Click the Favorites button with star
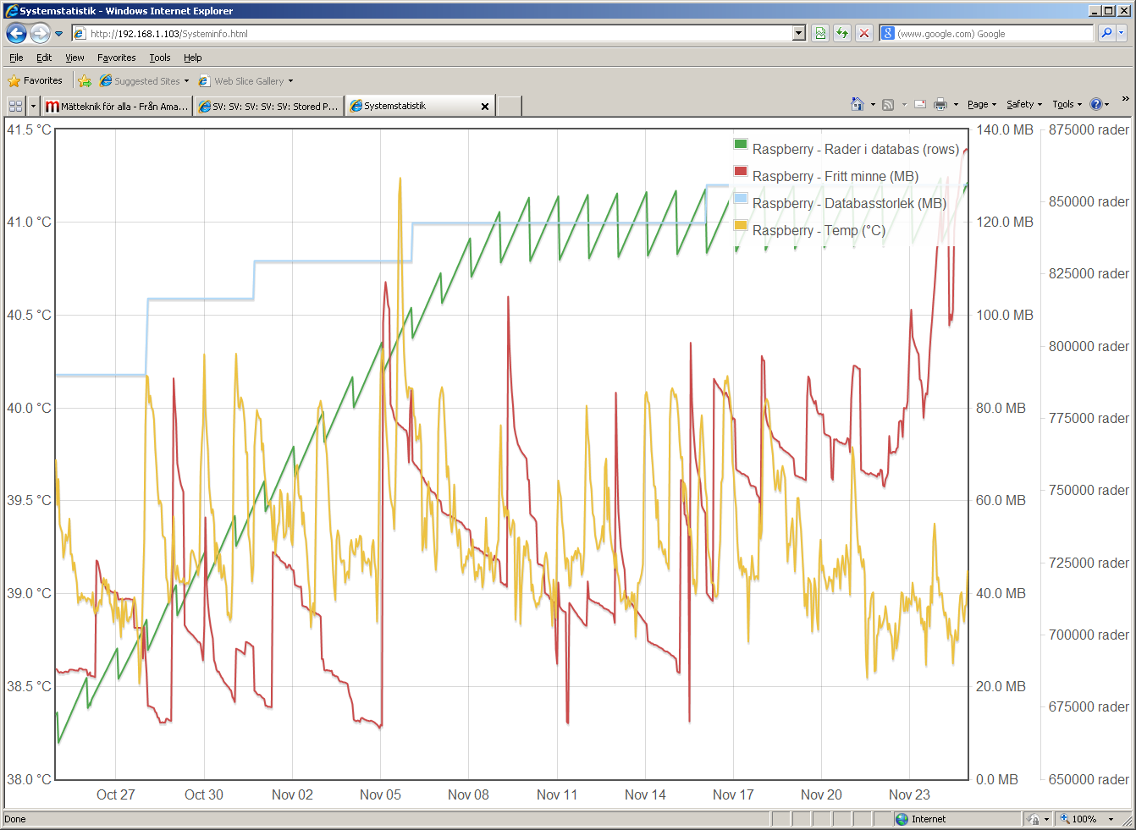This screenshot has height=830, width=1136. point(36,81)
